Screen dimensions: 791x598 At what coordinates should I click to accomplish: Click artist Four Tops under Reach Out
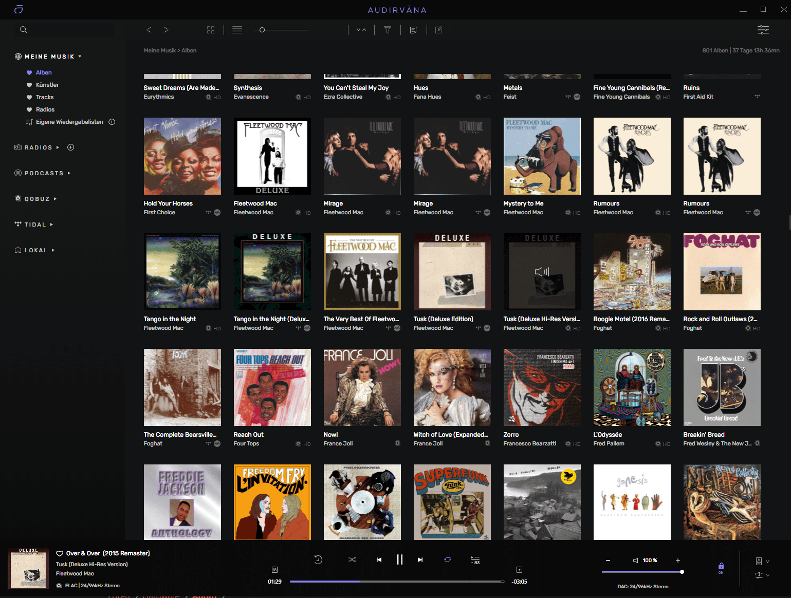[246, 443]
